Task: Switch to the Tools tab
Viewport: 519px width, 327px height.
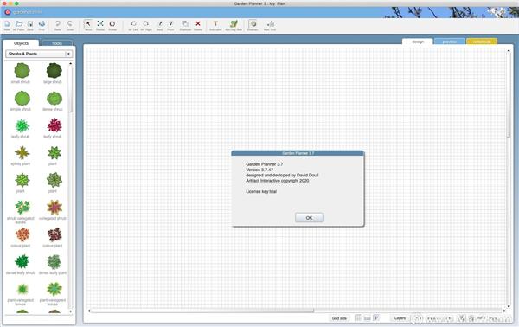Action: 56,43
